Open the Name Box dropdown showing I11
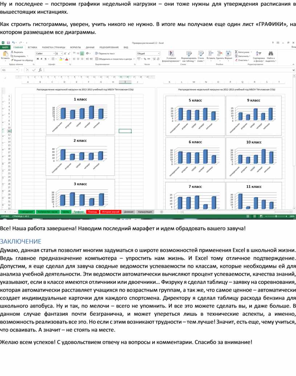Viewport: 296px width, 376px height. click(x=17, y=70)
